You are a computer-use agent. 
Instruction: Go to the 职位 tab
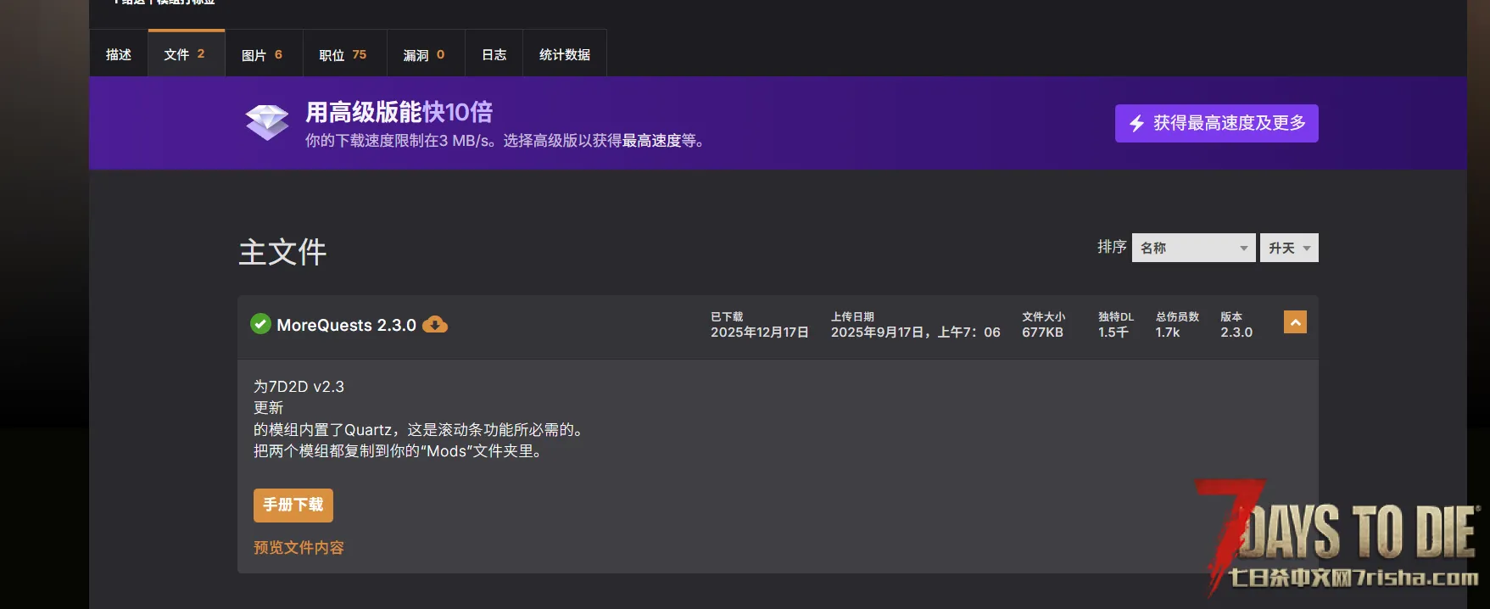pyautogui.click(x=343, y=54)
